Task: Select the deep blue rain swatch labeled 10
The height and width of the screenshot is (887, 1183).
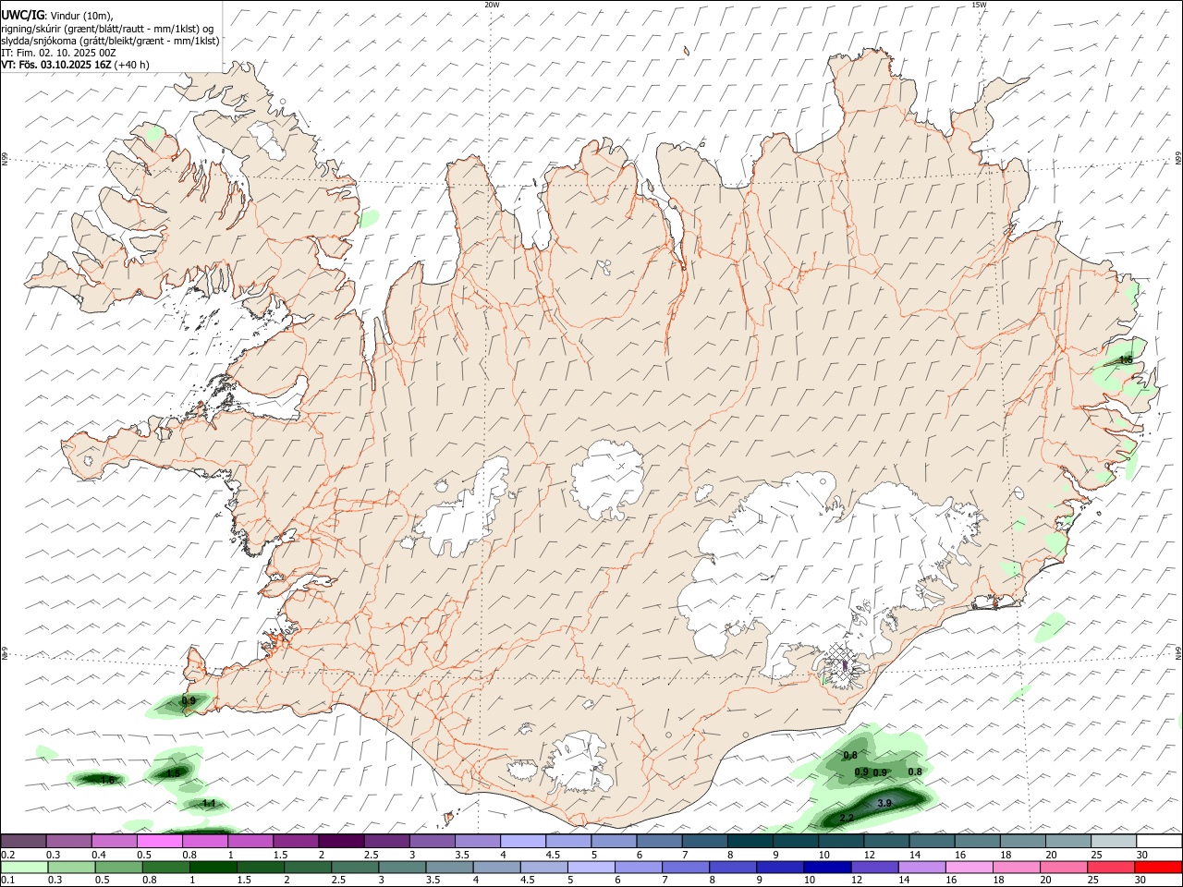Action: tap(826, 867)
